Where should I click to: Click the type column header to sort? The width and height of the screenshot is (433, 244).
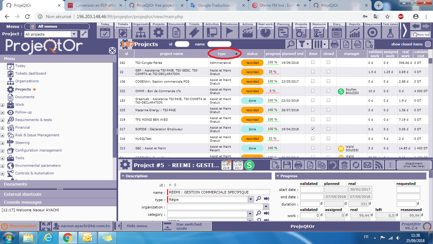222,54
